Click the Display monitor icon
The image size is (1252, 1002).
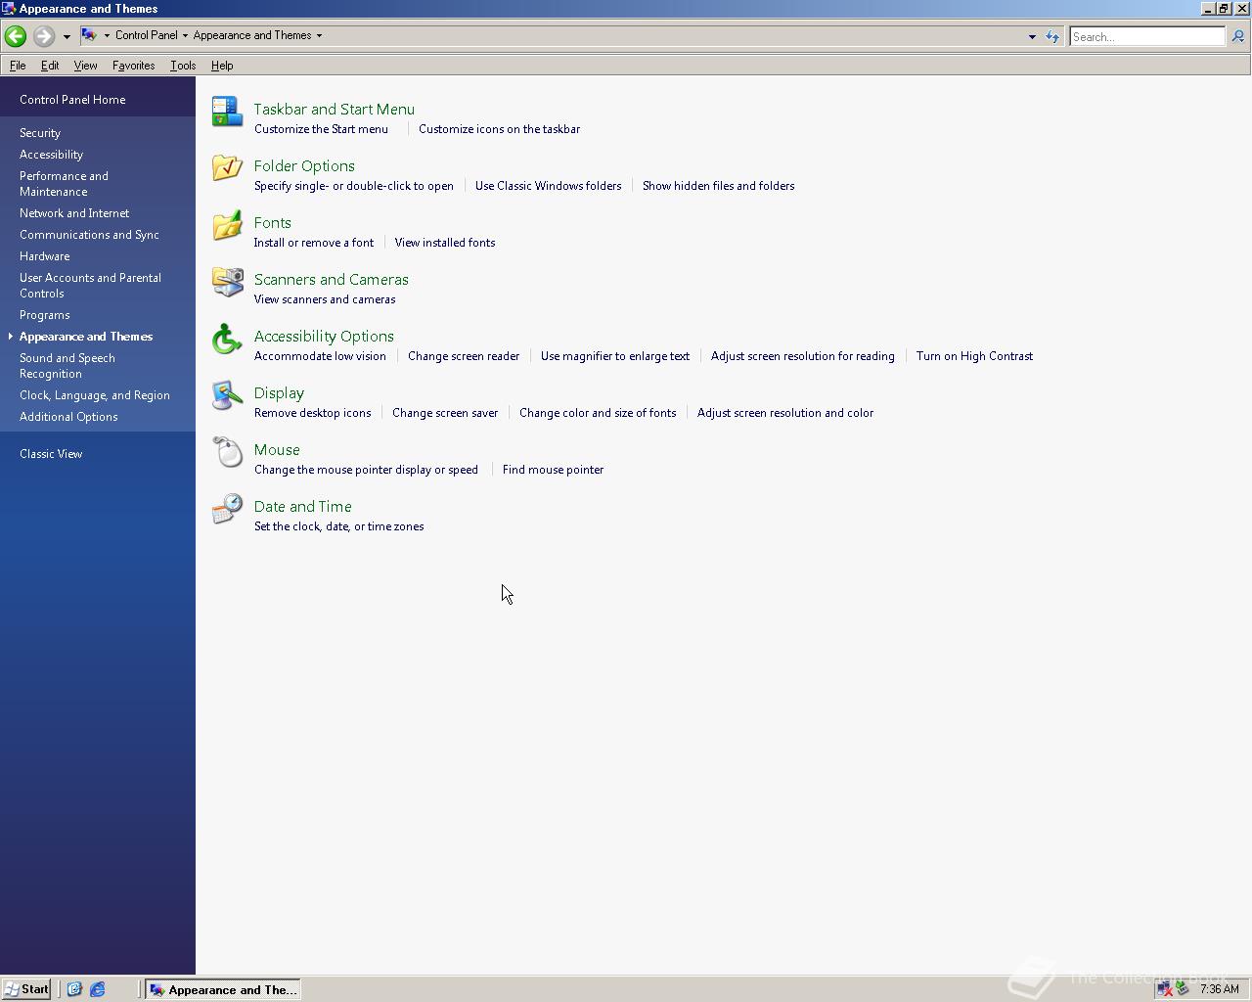[227, 395]
